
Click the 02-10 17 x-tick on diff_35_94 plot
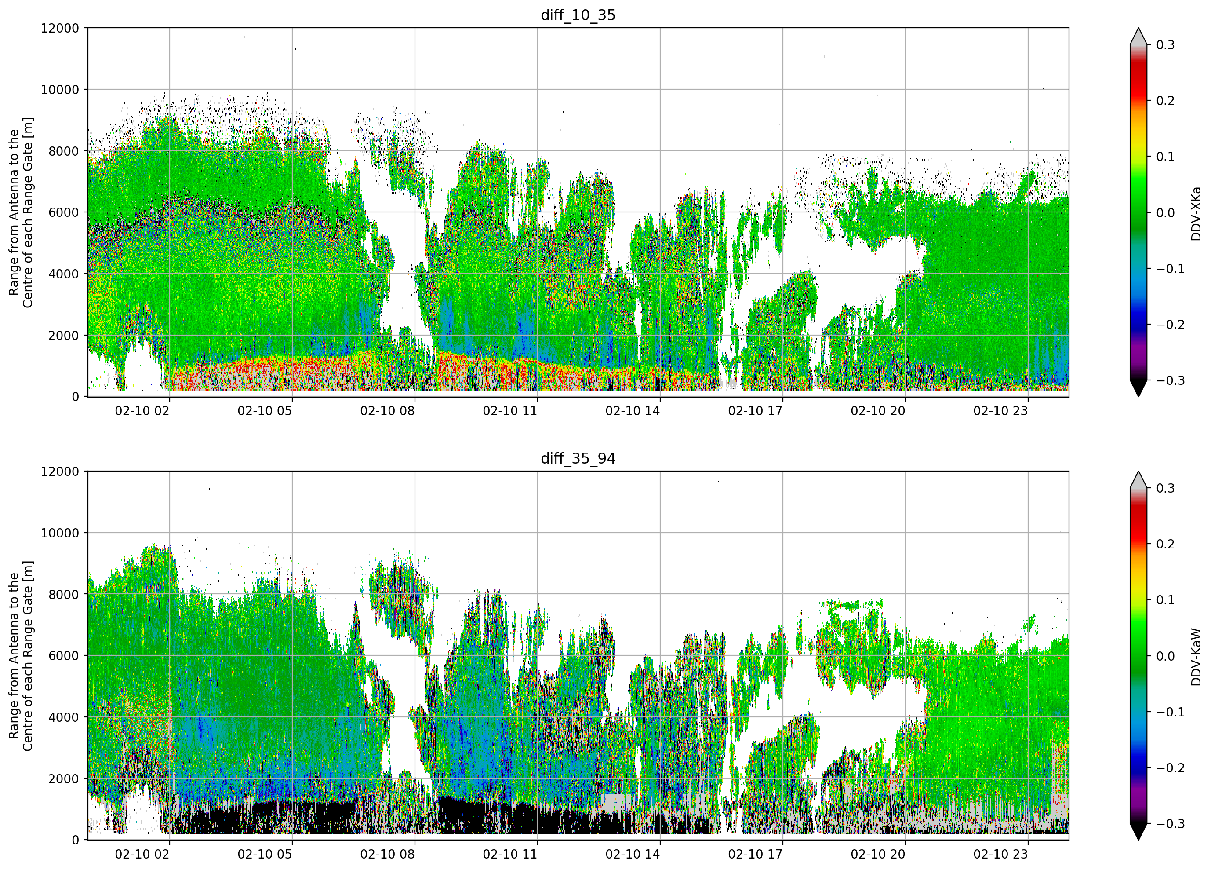[x=756, y=855]
